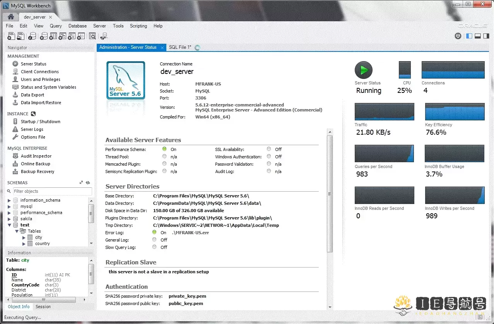Open the Query menu
The height and width of the screenshot is (324, 494).
[56, 26]
